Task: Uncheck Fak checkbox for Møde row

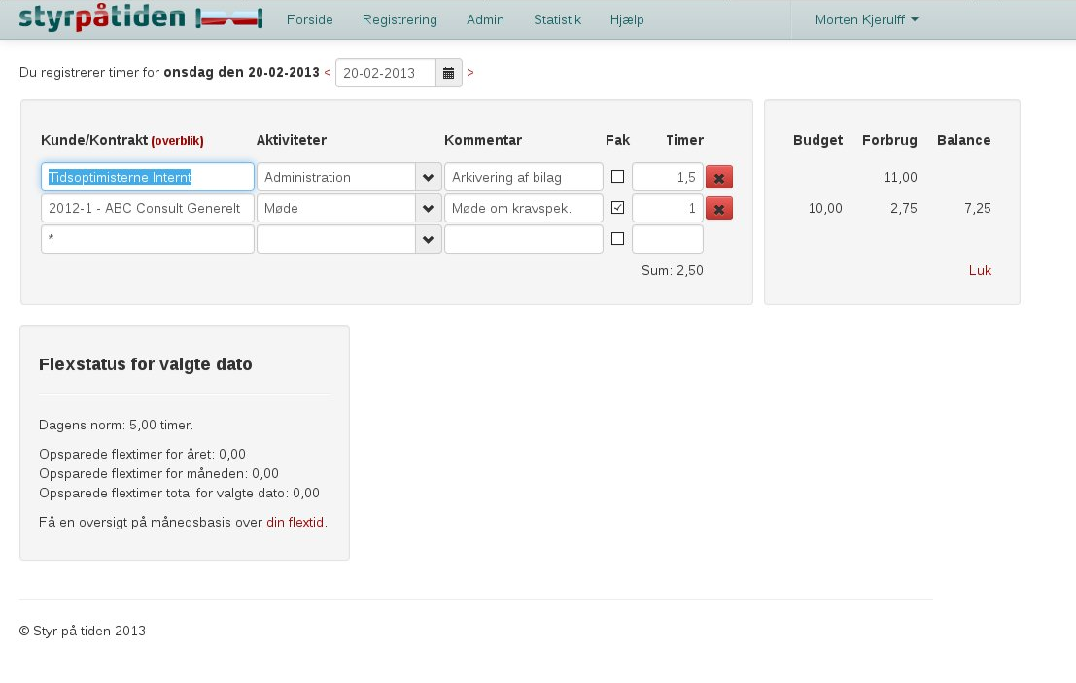Action: tap(617, 208)
